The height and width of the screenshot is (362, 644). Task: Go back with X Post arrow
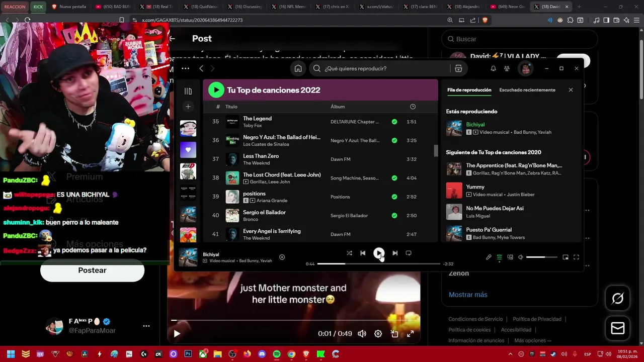coord(172,38)
